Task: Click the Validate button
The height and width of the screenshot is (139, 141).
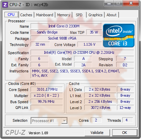Action: pyautogui.click(x=97, y=133)
